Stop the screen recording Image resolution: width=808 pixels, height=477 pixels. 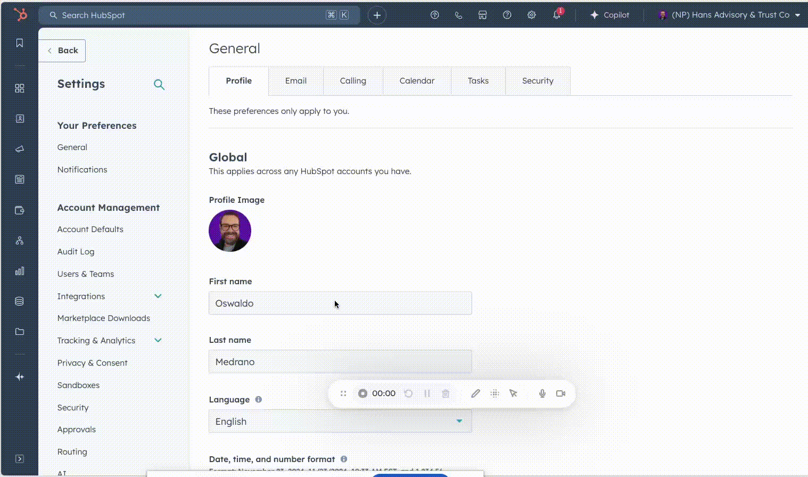tap(362, 393)
